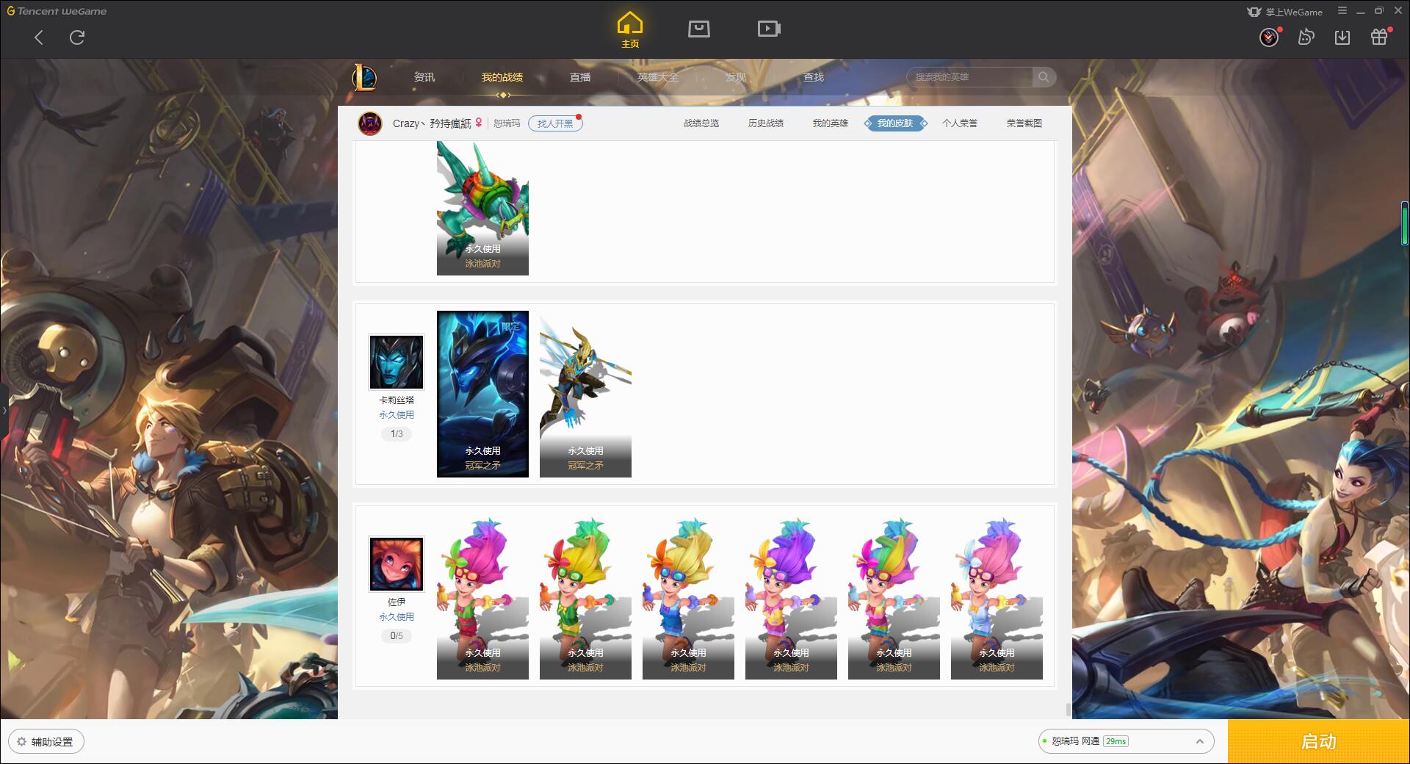Open the 荣誉截图 section
Image resolution: width=1410 pixels, height=764 pixels.
[1024, 123]
